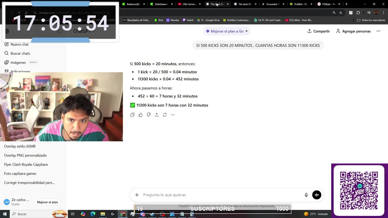The height and width of the screenshot is (218, 388).
Task: Open Task View on taskbar
Action: [x=72, y=214]
